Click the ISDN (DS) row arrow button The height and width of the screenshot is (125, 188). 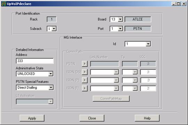(x=85, y=72)
